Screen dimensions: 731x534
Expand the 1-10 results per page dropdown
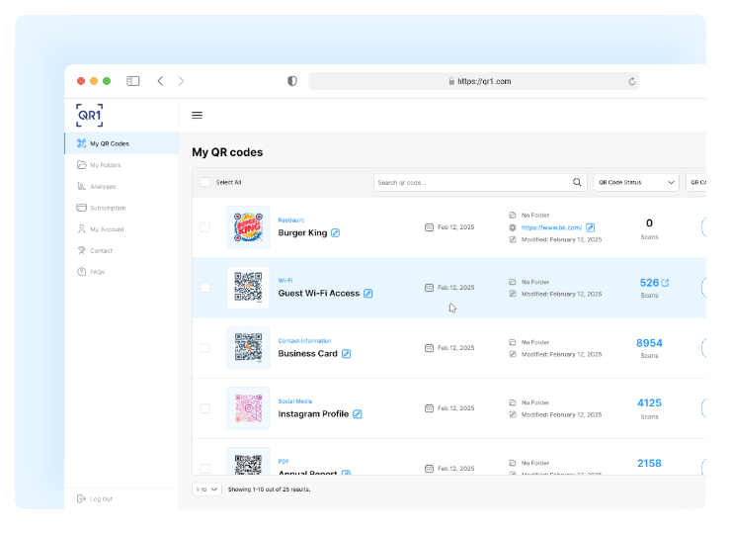(x=206, y=489)
